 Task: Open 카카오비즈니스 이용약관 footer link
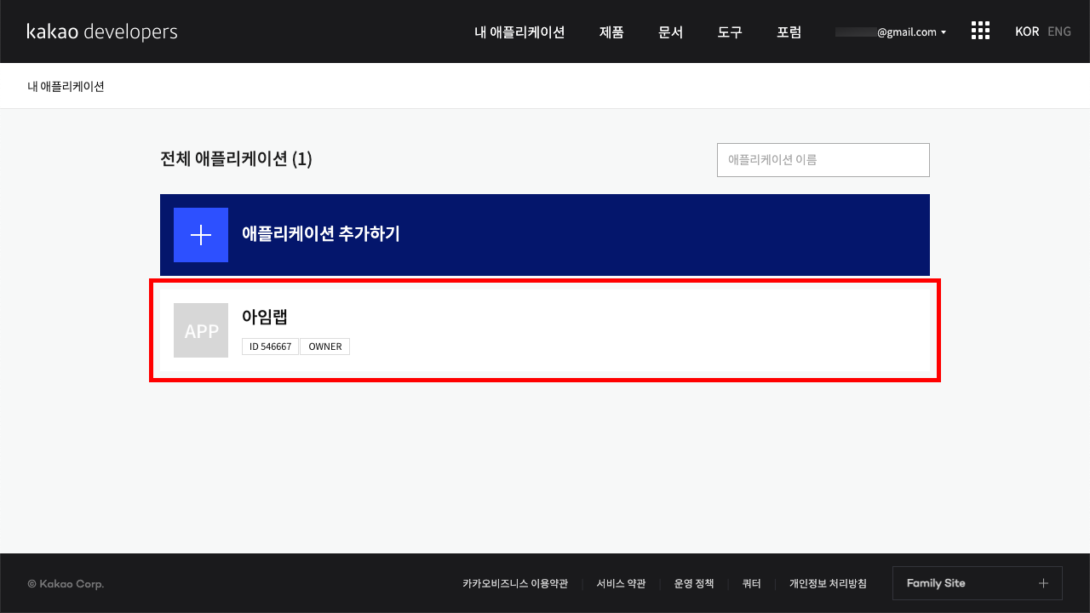[515, 584]
